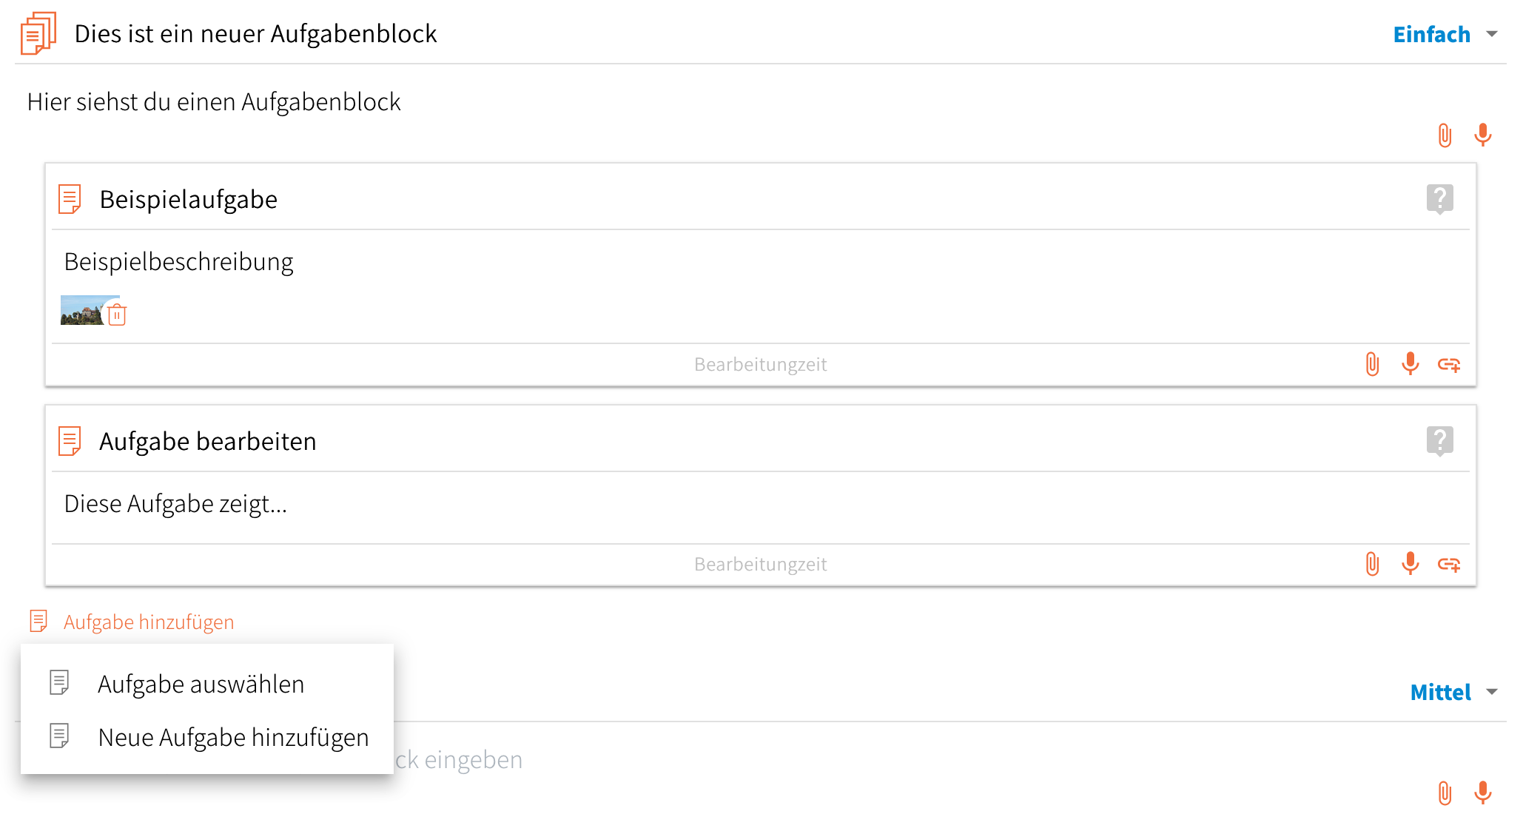This screenshot has height=814, width=1523.
Task: Open the Einfach difficulty dropdown
Action: click(1445, 34)
